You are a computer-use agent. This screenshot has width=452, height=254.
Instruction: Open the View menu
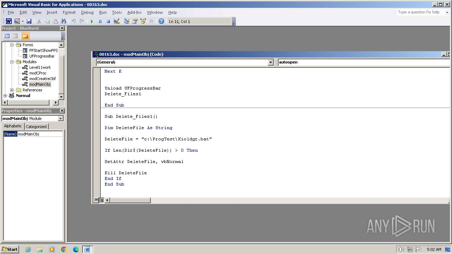click(37, 12)
